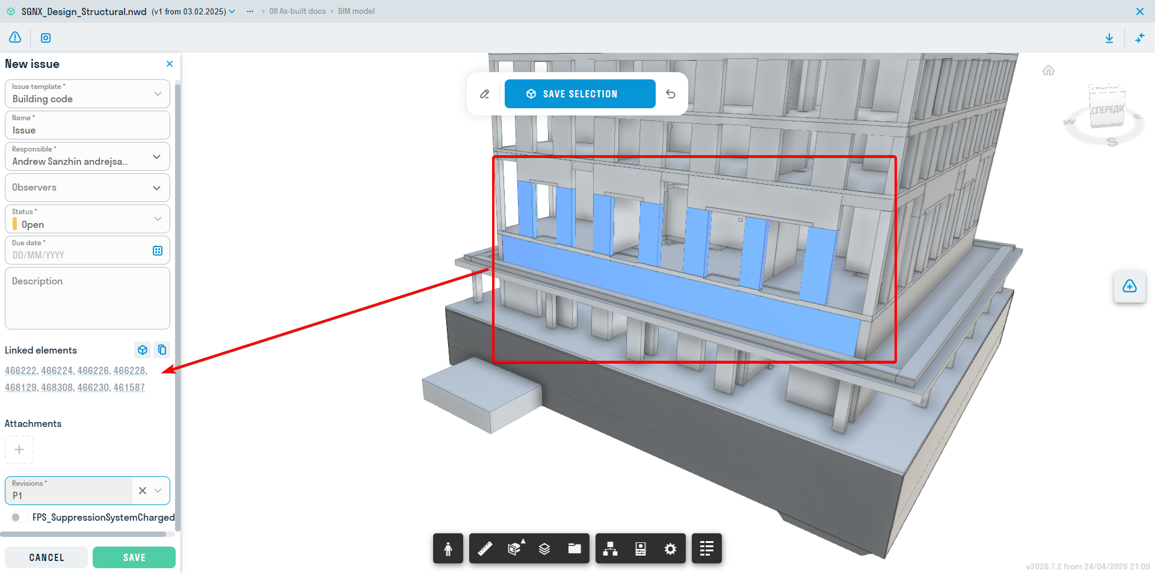Screen dimensions: 1155x573
Task: Close the file viewer with top X
Action: [x=1140, y=11]
